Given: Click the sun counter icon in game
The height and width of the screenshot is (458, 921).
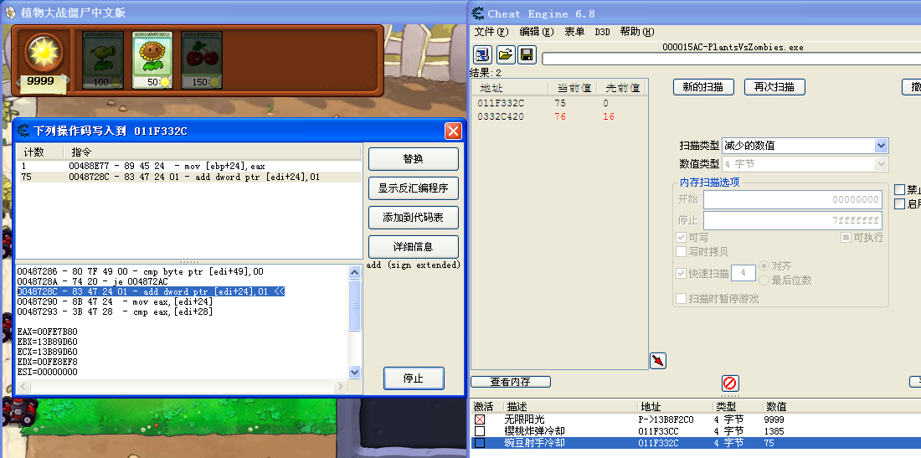Looking at the screenshot, I should (x=43, y=53).
